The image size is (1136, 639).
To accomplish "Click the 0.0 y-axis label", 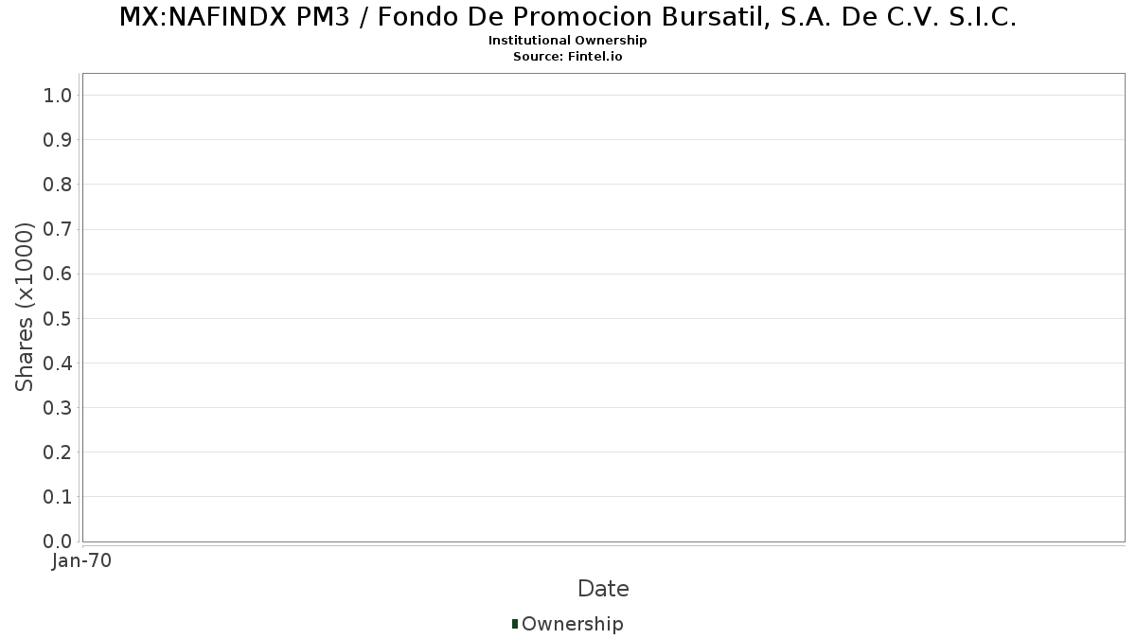I will coord(58,541).
